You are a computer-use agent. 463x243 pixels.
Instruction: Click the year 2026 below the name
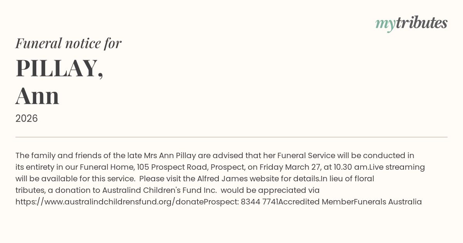[x=27, y=118]
